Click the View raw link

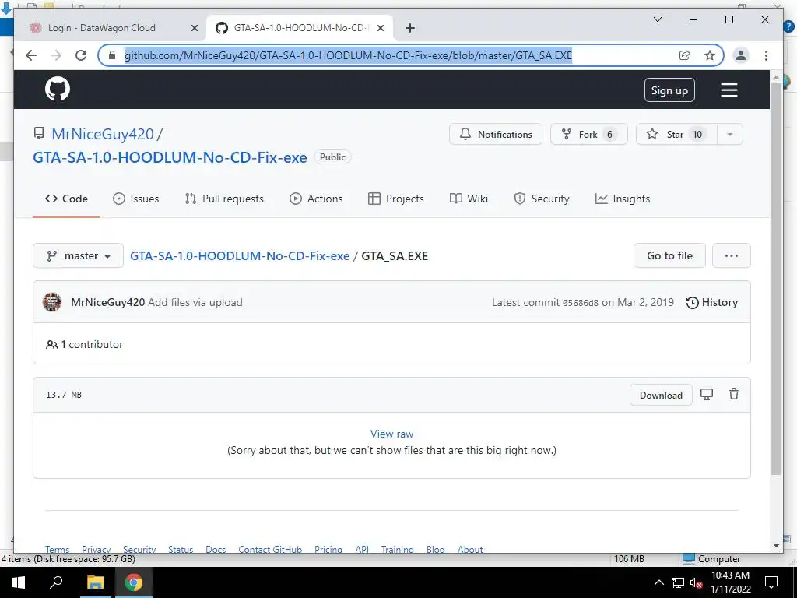(x=392, y=434)
